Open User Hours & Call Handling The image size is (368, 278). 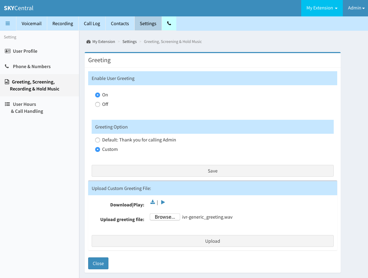point(40,108)
